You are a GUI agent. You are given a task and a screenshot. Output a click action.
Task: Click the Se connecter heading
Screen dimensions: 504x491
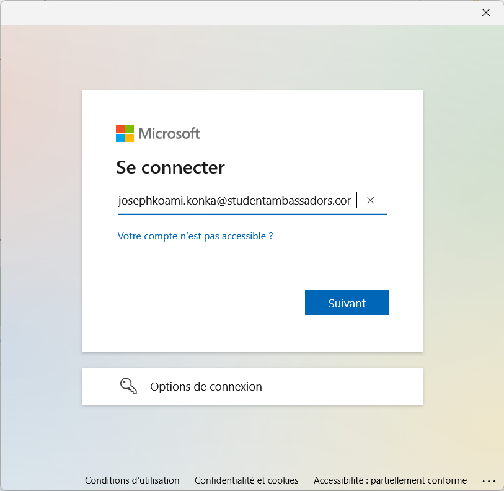tap(170, 167)
